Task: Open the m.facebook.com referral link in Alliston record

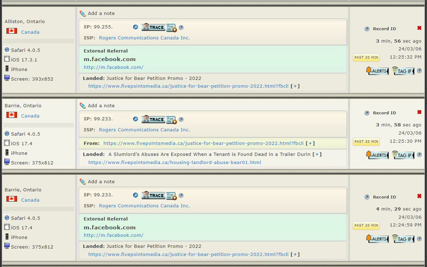Action: pos(114,67)
